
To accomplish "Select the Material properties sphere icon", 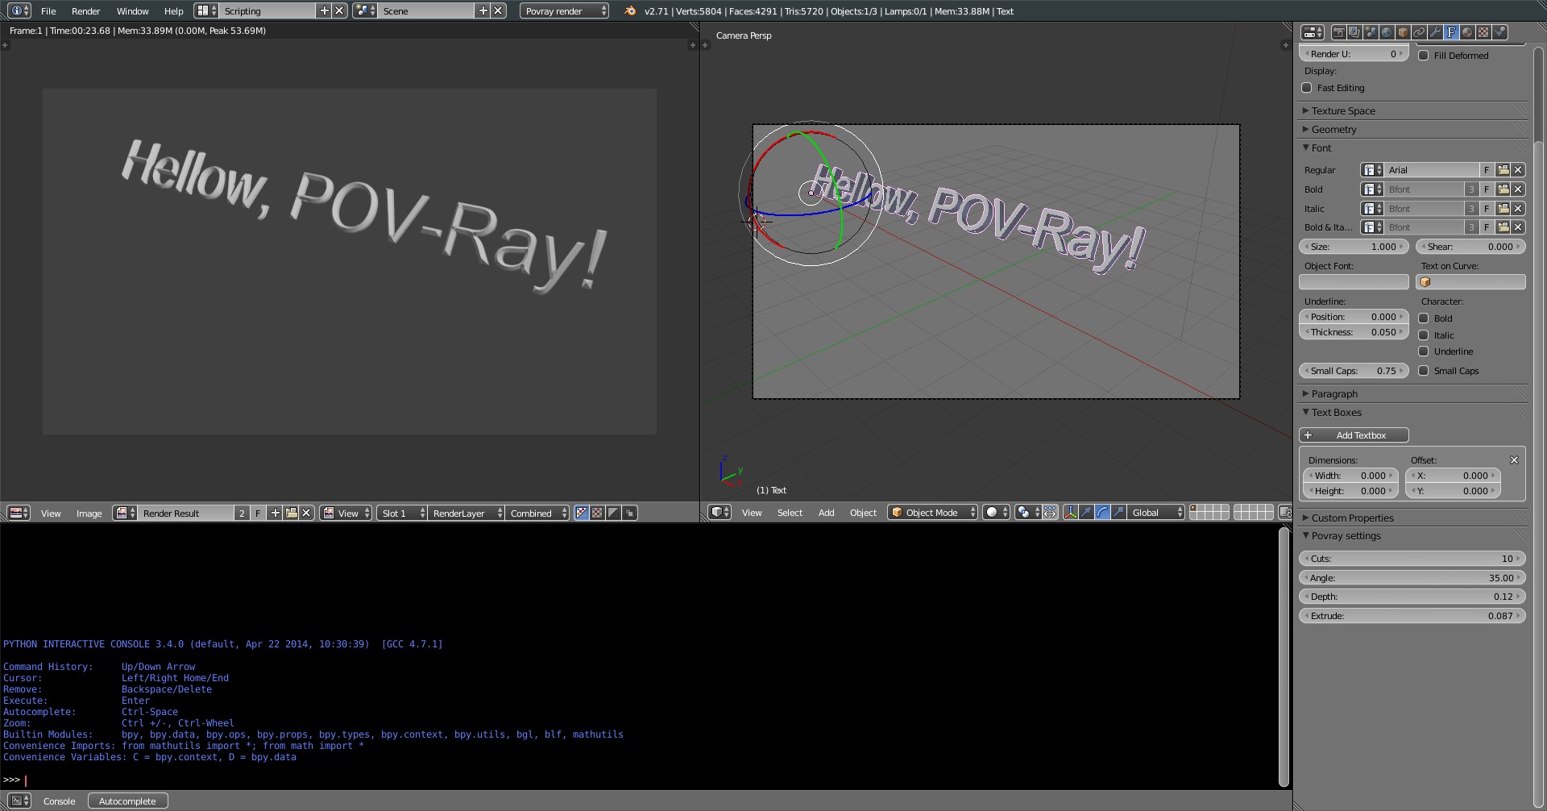I will click(x=1467, y=32).
